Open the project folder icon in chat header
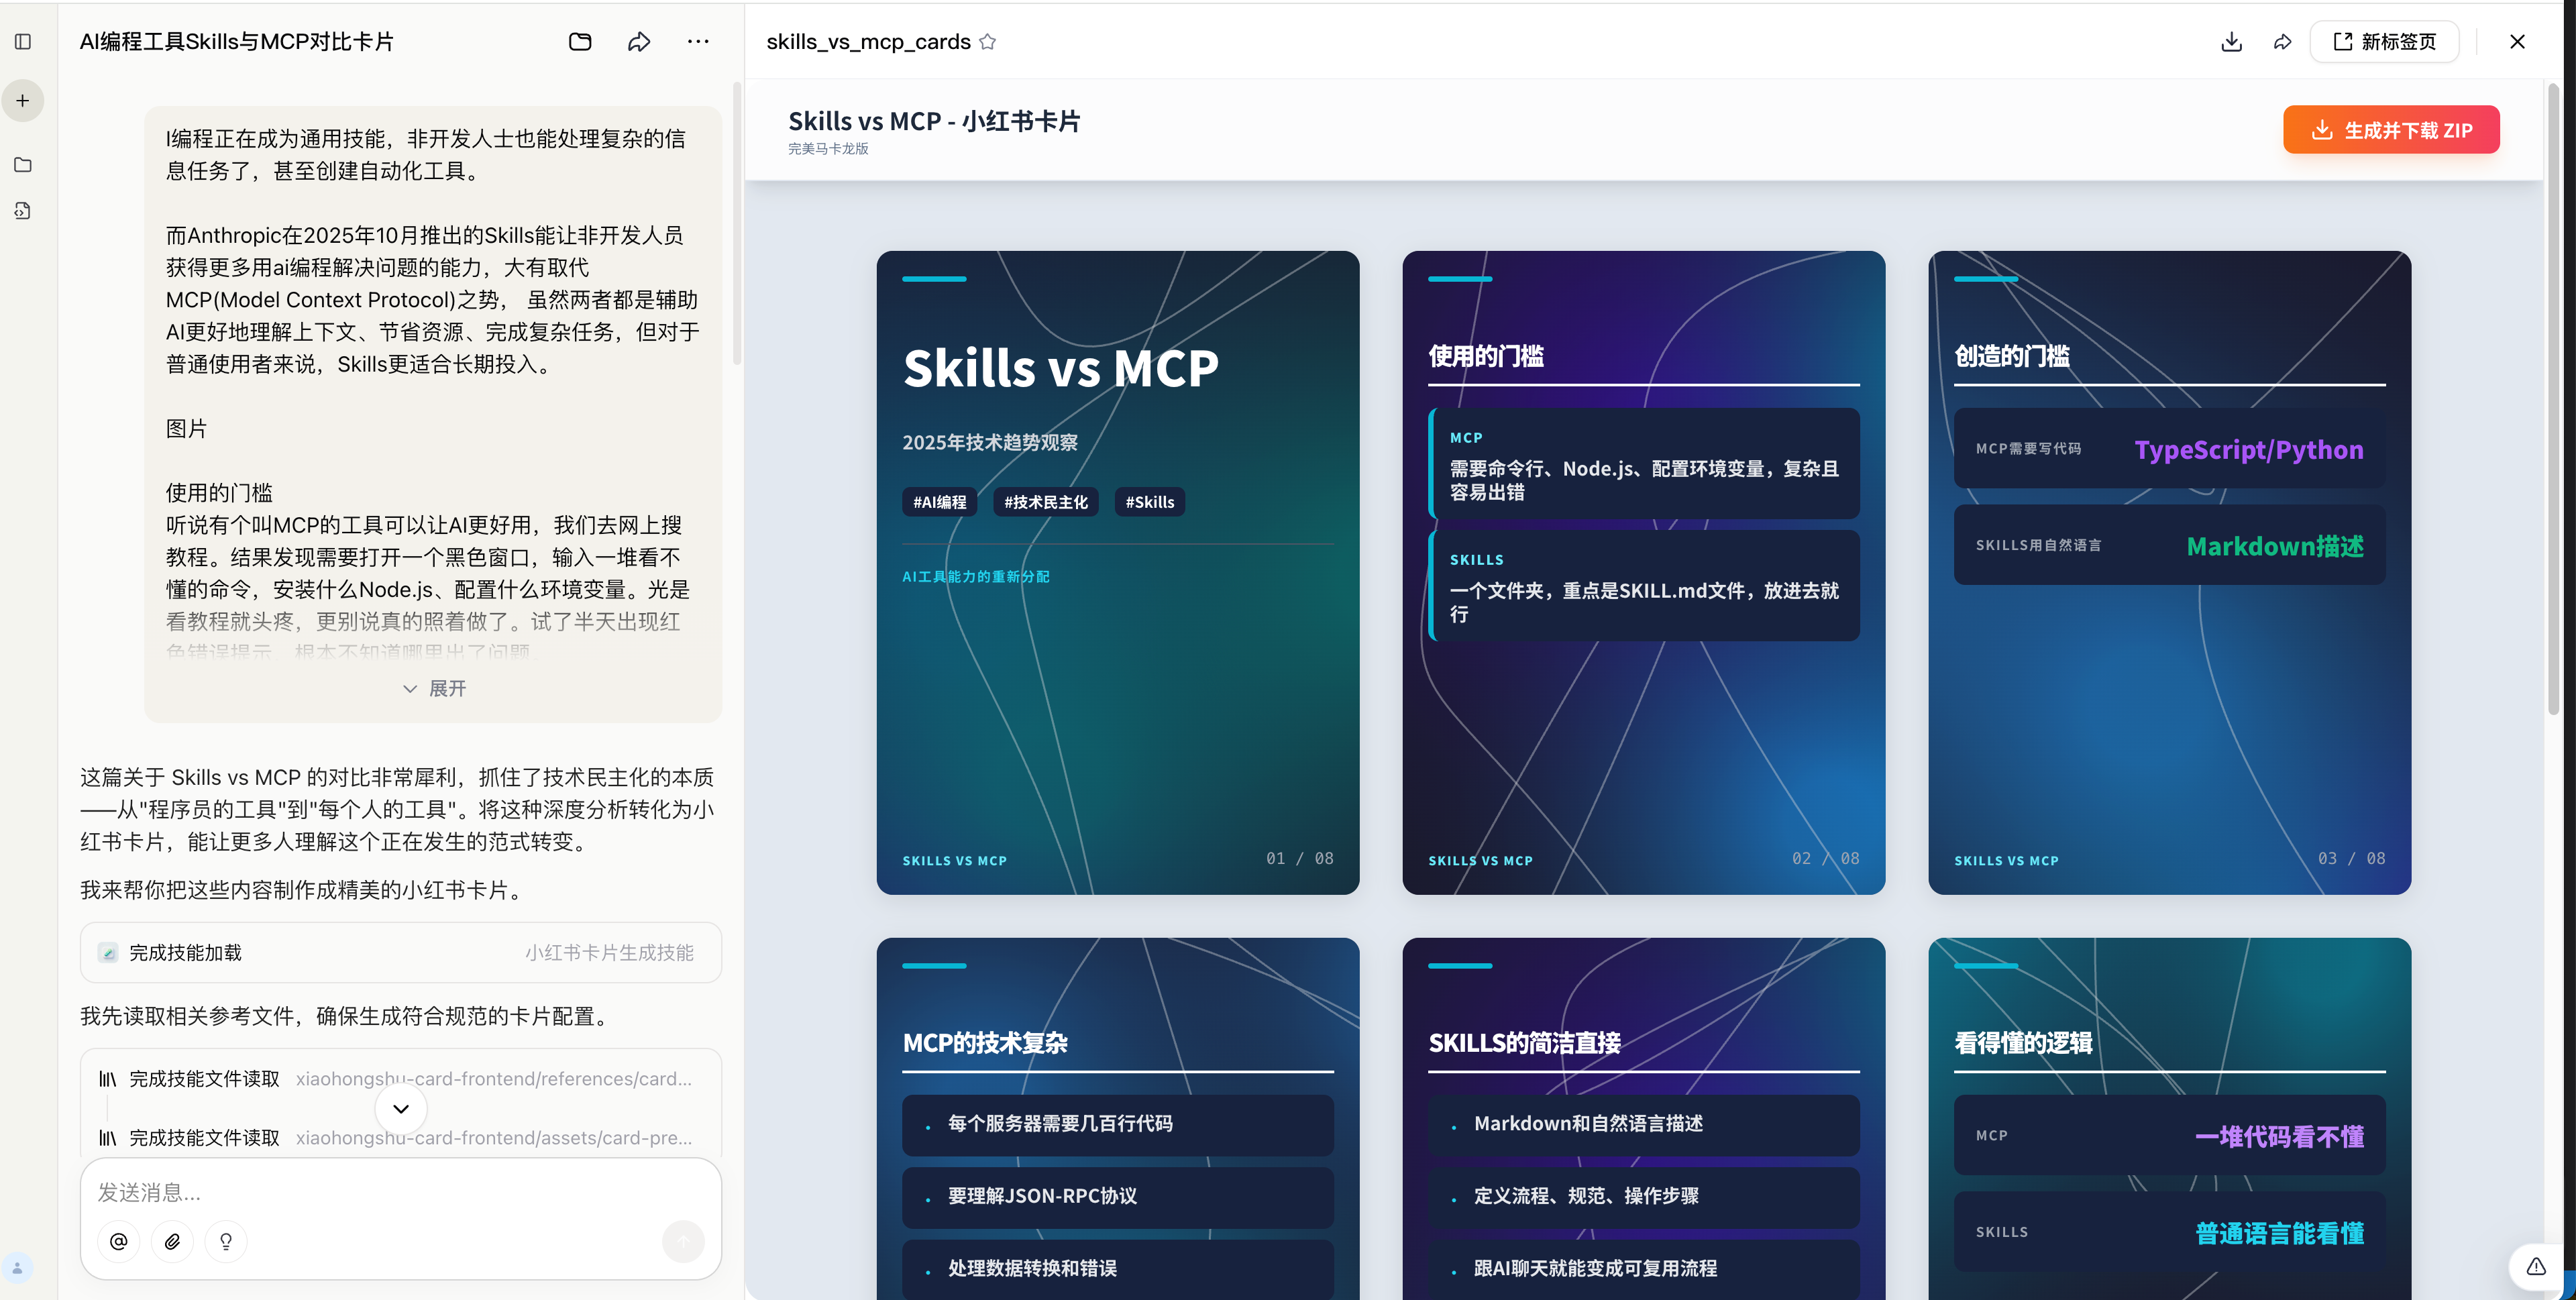The image size is (2576, 1300). (x=580, y=41)
